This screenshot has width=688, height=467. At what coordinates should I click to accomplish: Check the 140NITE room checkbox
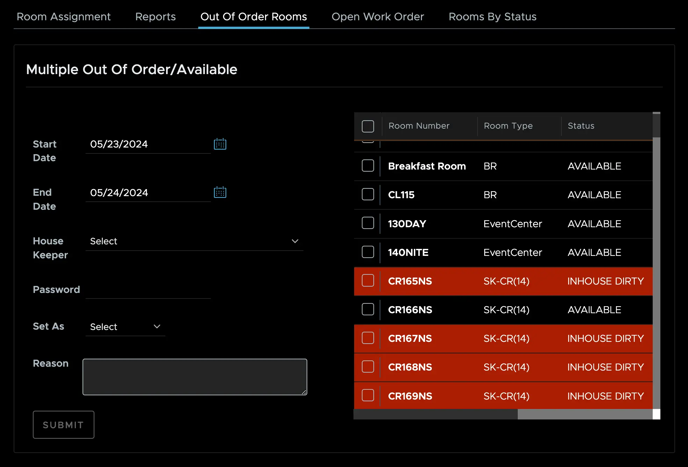point(368,252)
